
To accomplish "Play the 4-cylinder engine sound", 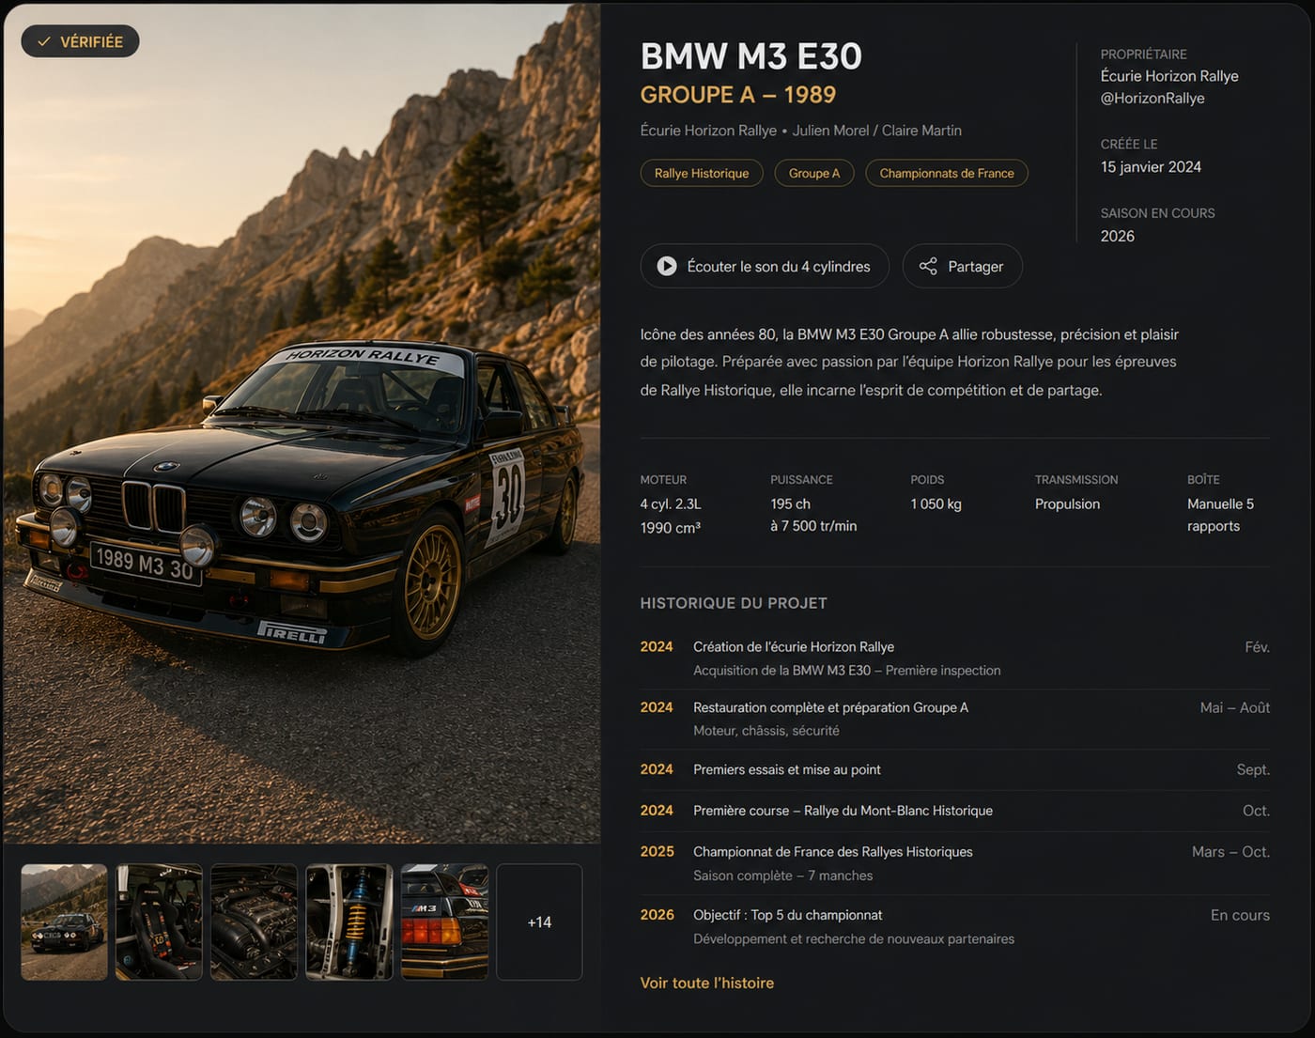I will (x=766, y=267).
